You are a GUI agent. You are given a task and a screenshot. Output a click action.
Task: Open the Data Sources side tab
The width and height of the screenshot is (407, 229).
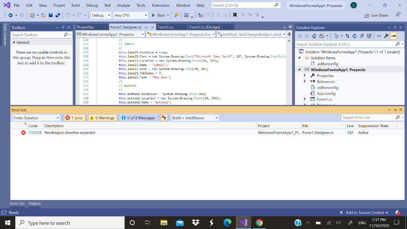[x=5, y=35]
